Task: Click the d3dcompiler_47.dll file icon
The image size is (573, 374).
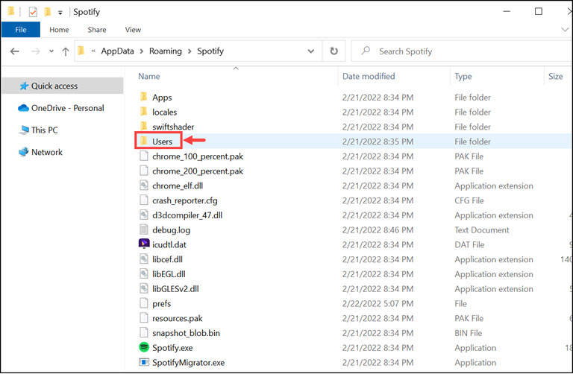Action: tap(143, 215)
